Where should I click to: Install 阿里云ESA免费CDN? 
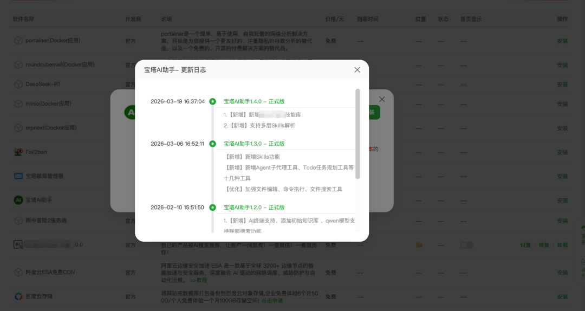(562, 273)
